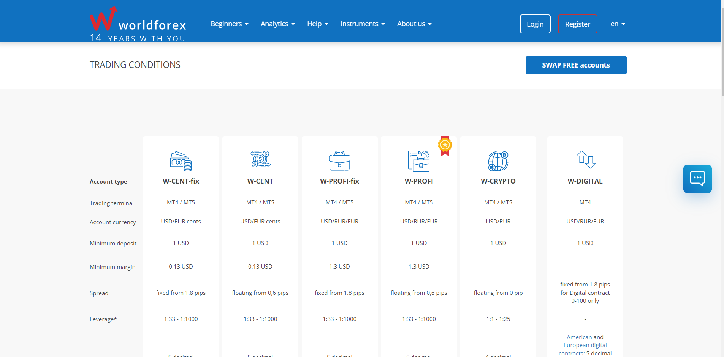Click the W-PROFI account title

pos(419,181)
